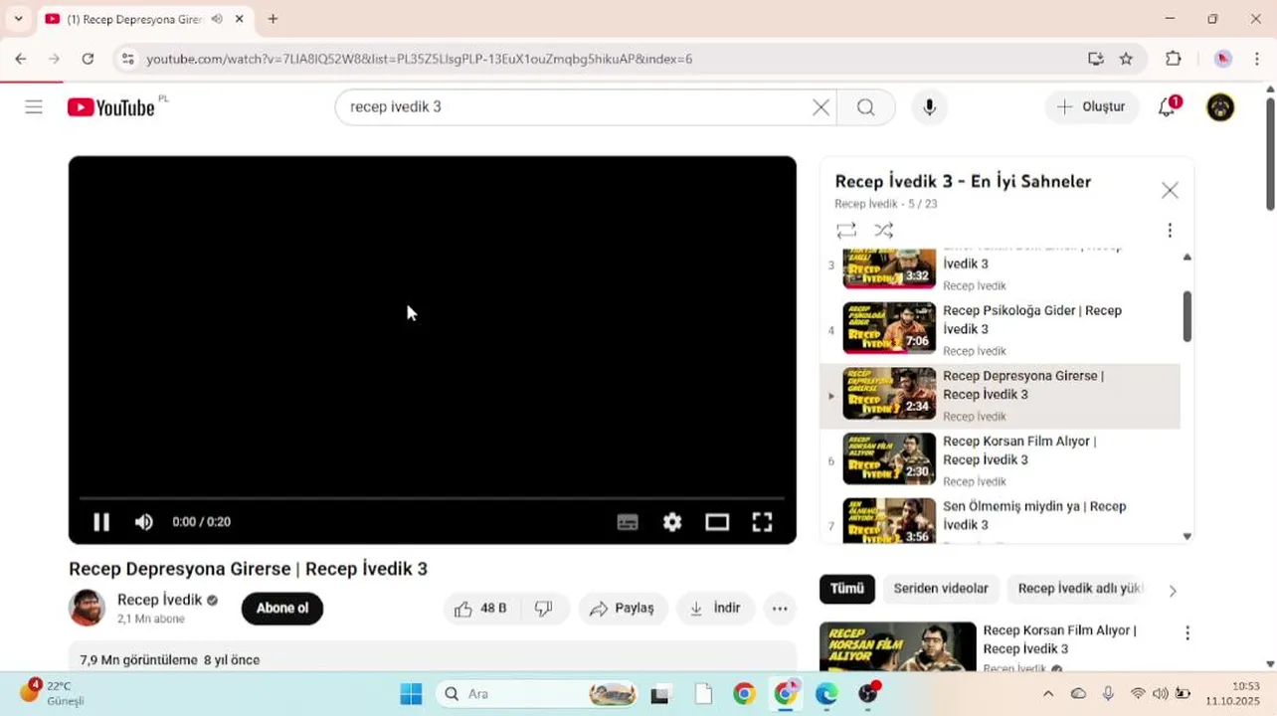
Task: Bookmark this page with the star icon
Action: point(1126,59)
